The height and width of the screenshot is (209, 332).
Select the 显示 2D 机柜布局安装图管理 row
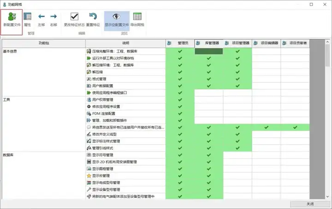point(125,162)
